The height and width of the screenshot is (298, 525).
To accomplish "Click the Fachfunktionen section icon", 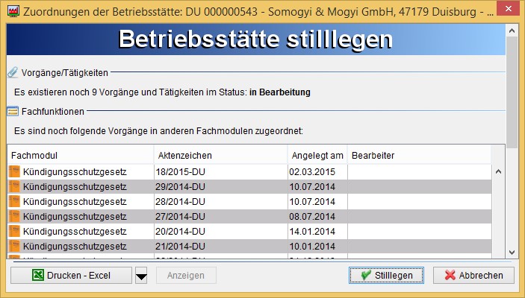I will (x=13, y=111).
